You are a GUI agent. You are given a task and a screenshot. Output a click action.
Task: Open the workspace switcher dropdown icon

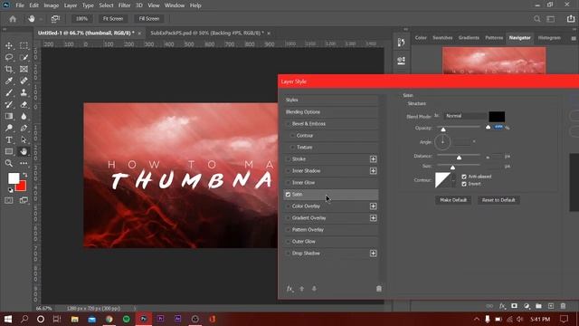[x=551, y=19]
